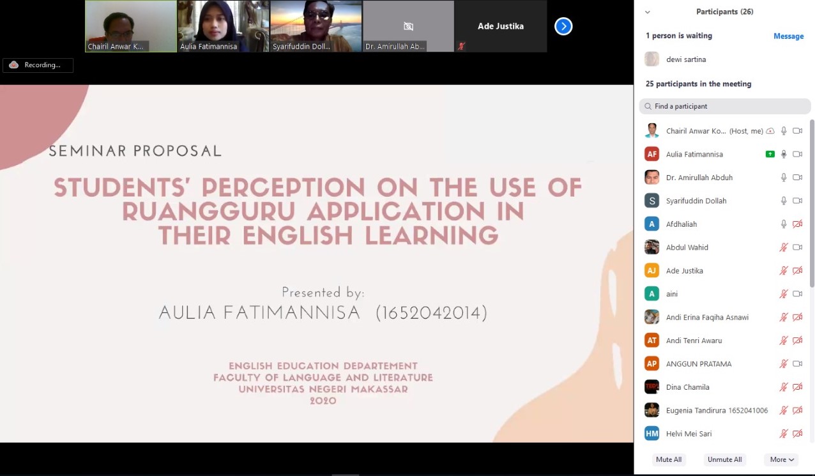Mute Syarifuddin Dollah microphone
Screen dimensions: 815x476
coord(784,201)
